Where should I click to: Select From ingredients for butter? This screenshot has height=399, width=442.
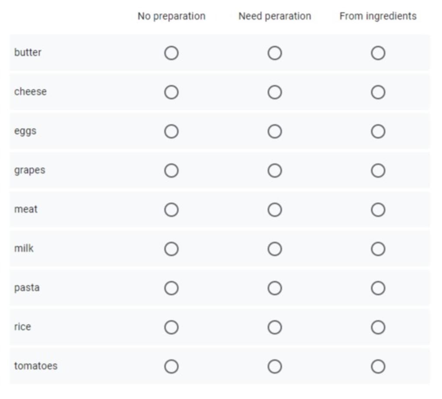coord(378,53)
